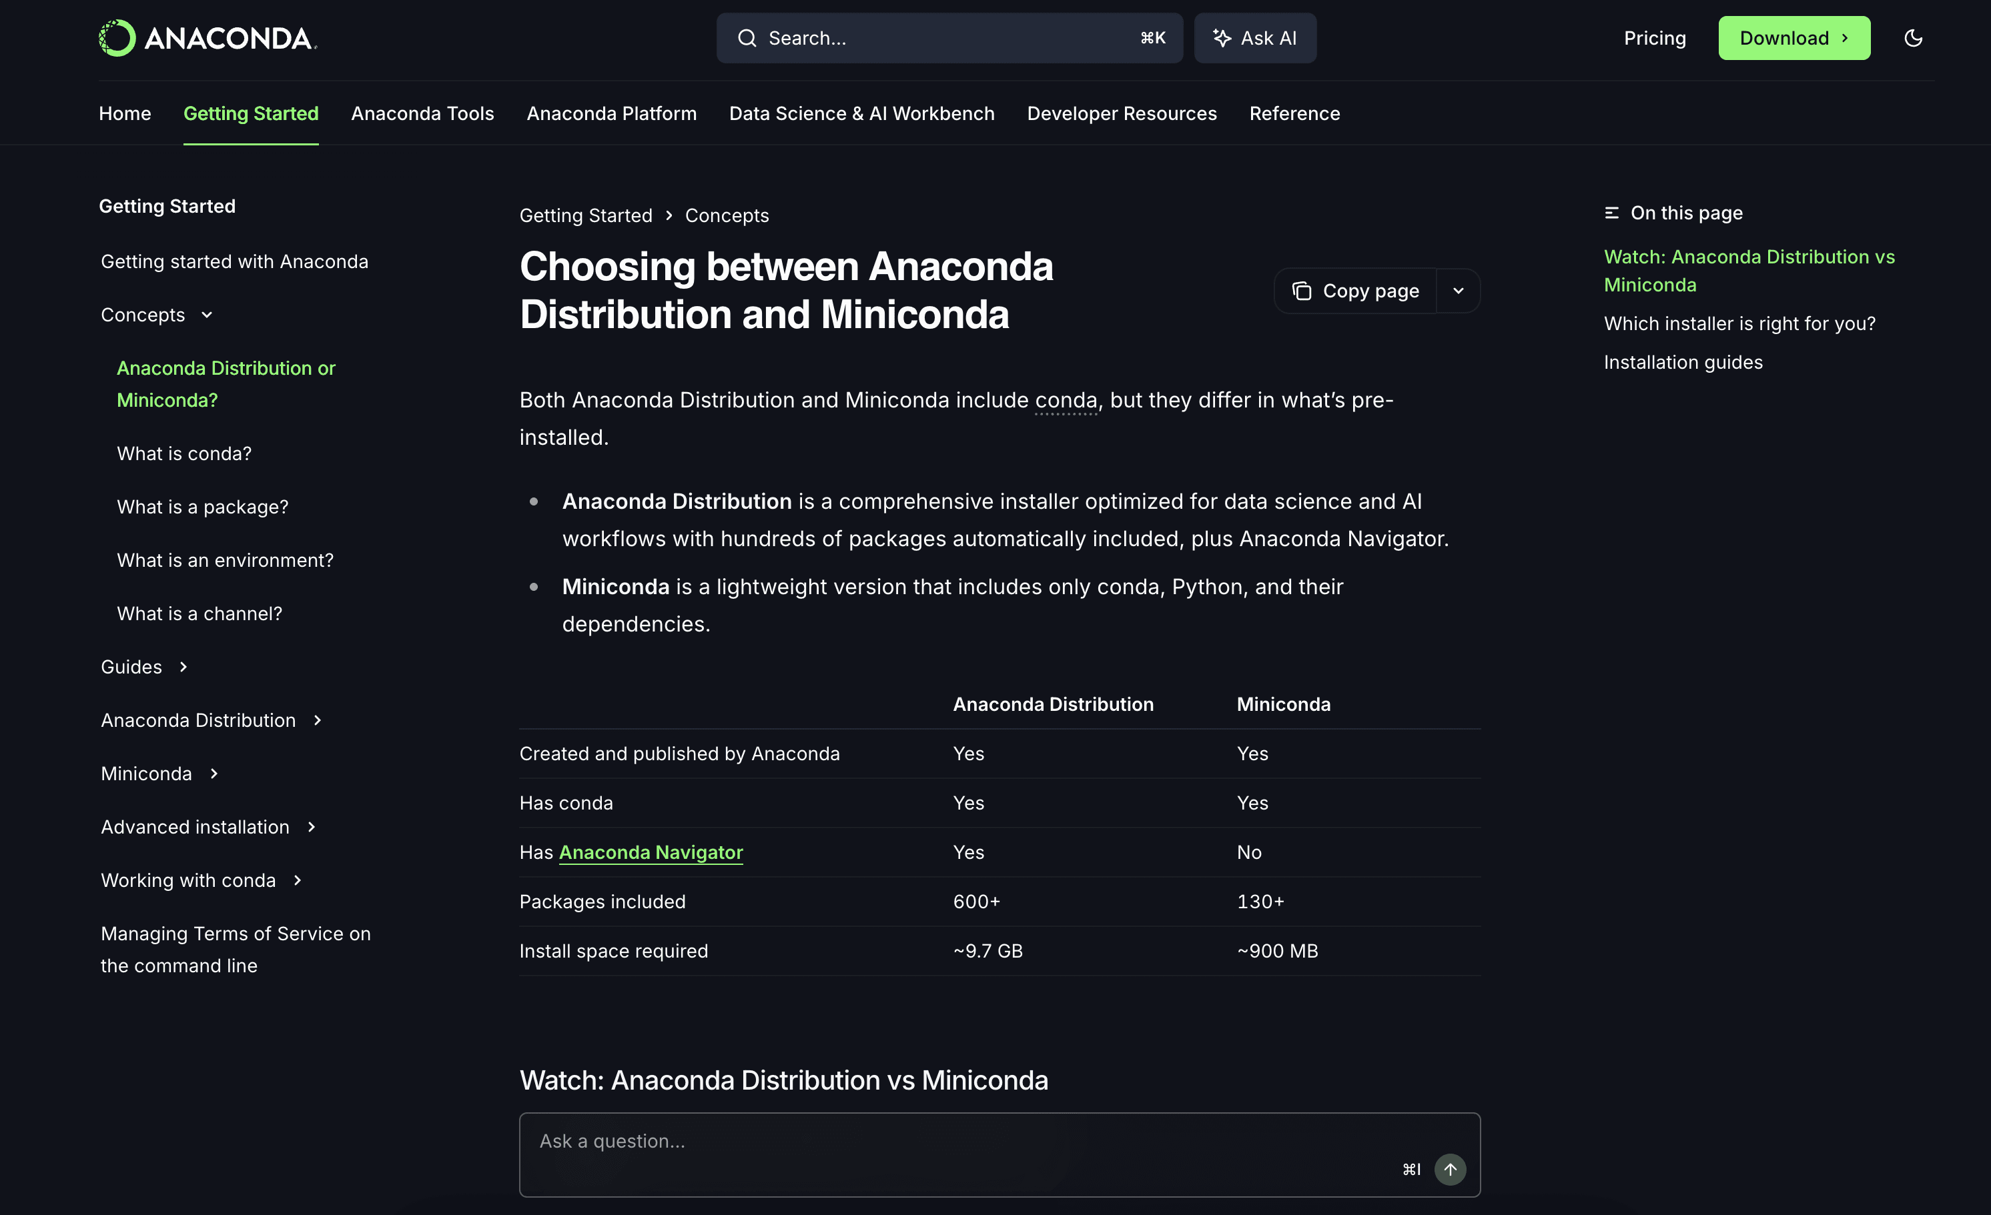1991x1215 pixels.
Task: Collapse the Concepts section in the sidebar
Action: (207, 314)
